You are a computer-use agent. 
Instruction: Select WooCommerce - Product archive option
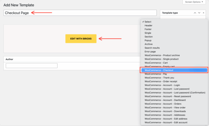tap(174, 55)
